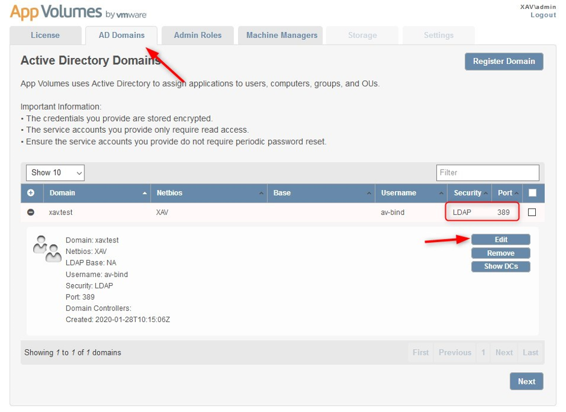Click 'Username: av-bind' detail line
Image resolution: width=566 pixels, height=412 pixels.
point(96,274)
